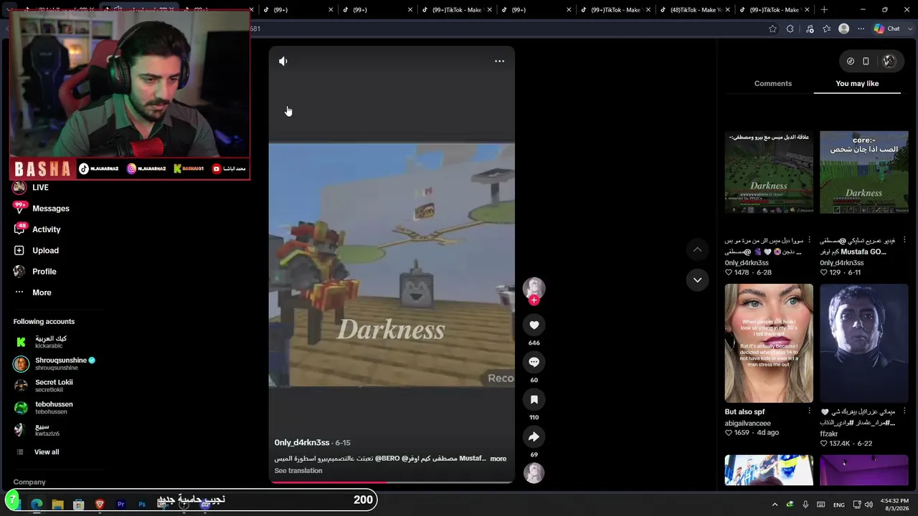
Task: Switch the ENG input language
Action: (838, 505)
